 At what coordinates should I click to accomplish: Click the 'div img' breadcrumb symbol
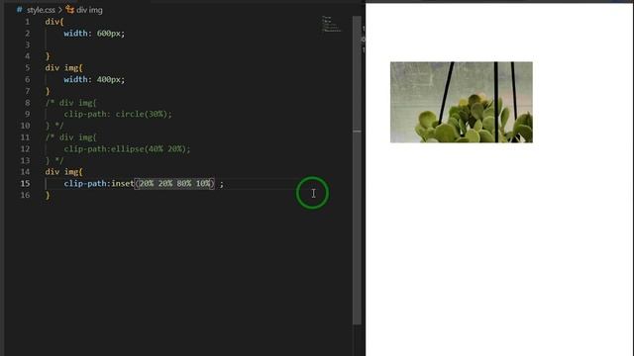coord(89,10)
